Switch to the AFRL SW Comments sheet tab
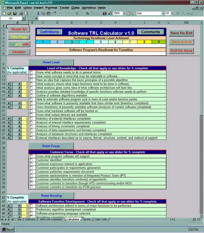Viewport: 204px width, 233px height. pos(51,220)
